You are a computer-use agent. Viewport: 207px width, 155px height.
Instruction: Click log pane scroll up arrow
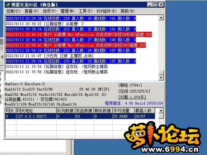point(161,18)
